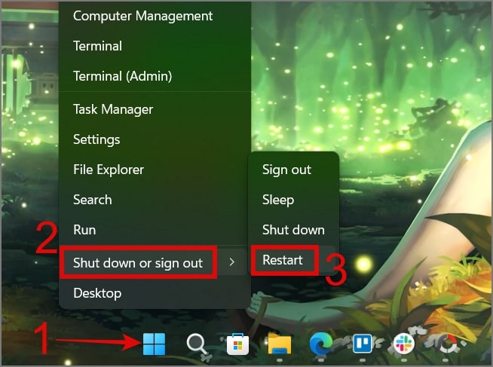Viewport: 493px width, 367px height.
Task: Click Shut down in the power submenu
Action: [x=293, y=230]
